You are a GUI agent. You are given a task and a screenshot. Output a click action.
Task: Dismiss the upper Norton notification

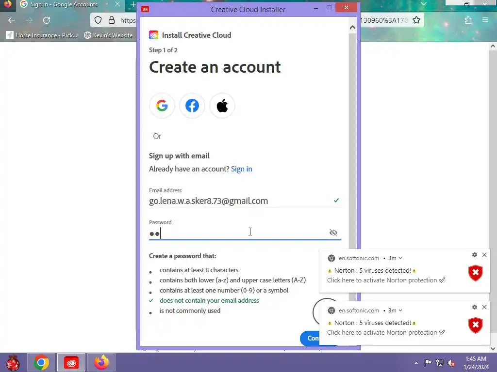click(484, 255)
